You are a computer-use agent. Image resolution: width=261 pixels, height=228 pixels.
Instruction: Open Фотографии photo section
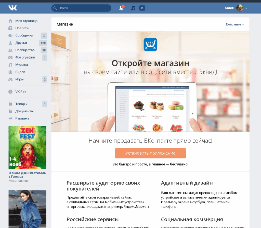(22, 57)
